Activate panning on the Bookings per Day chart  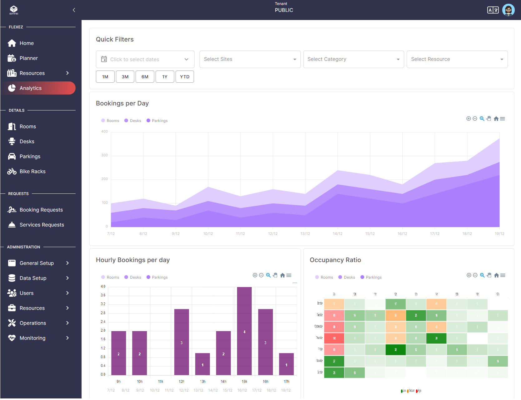[x=489, y=119]
